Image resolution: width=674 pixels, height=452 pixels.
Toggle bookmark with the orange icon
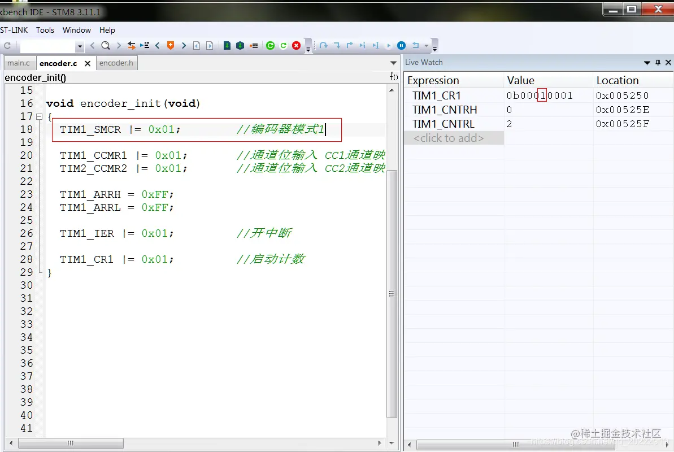point(171,46)
